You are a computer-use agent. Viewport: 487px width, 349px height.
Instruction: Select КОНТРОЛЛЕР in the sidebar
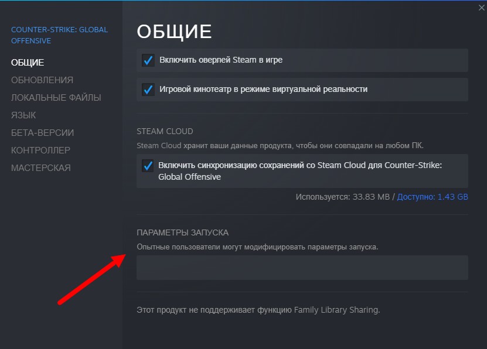click(x=40, y=150)
